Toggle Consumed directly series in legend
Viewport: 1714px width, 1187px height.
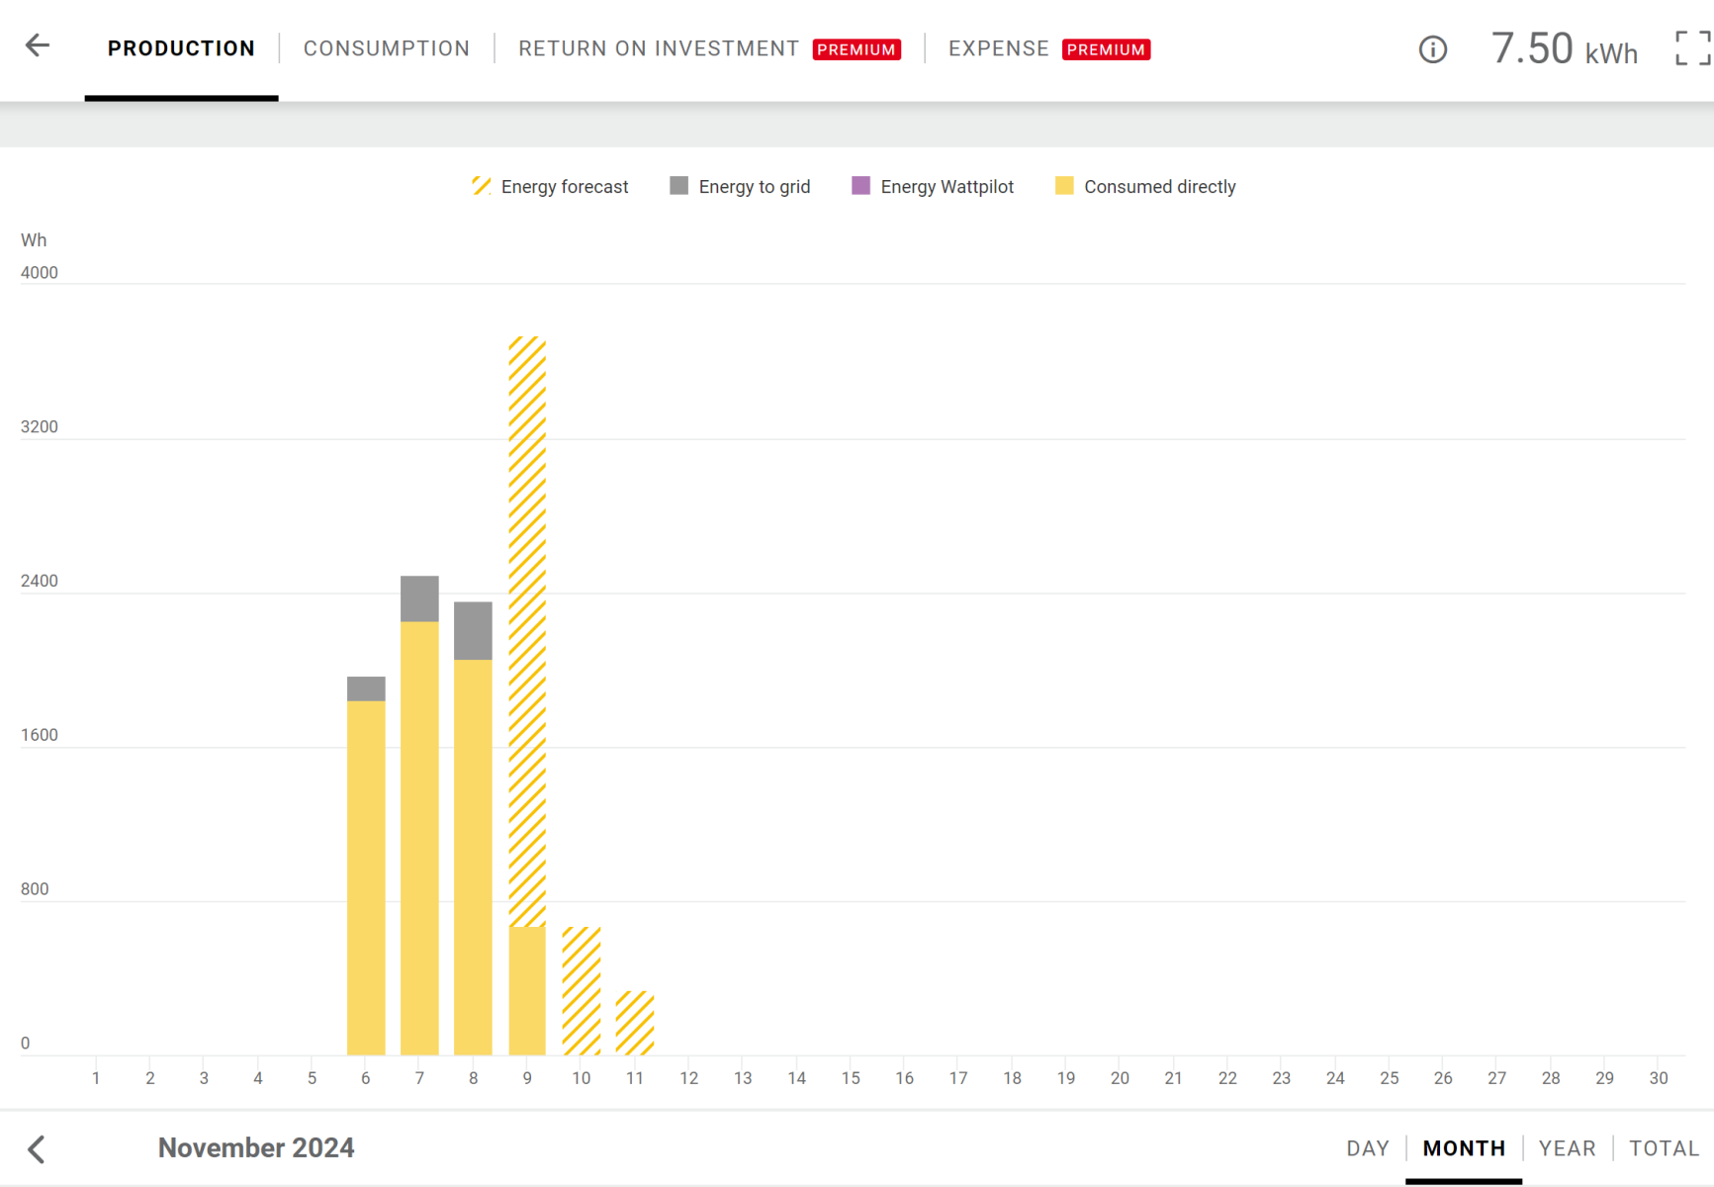pos(1145,187)
